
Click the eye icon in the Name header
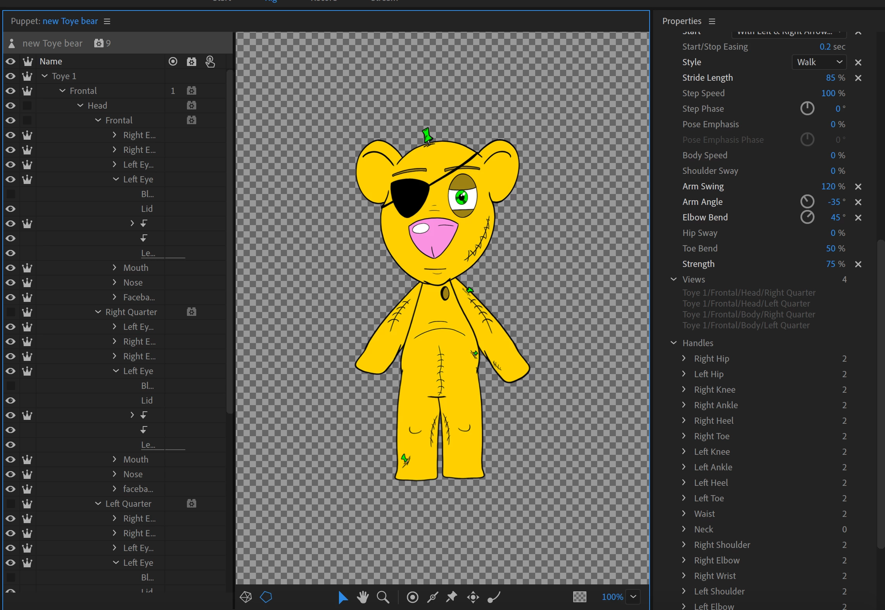pos(10,61)
